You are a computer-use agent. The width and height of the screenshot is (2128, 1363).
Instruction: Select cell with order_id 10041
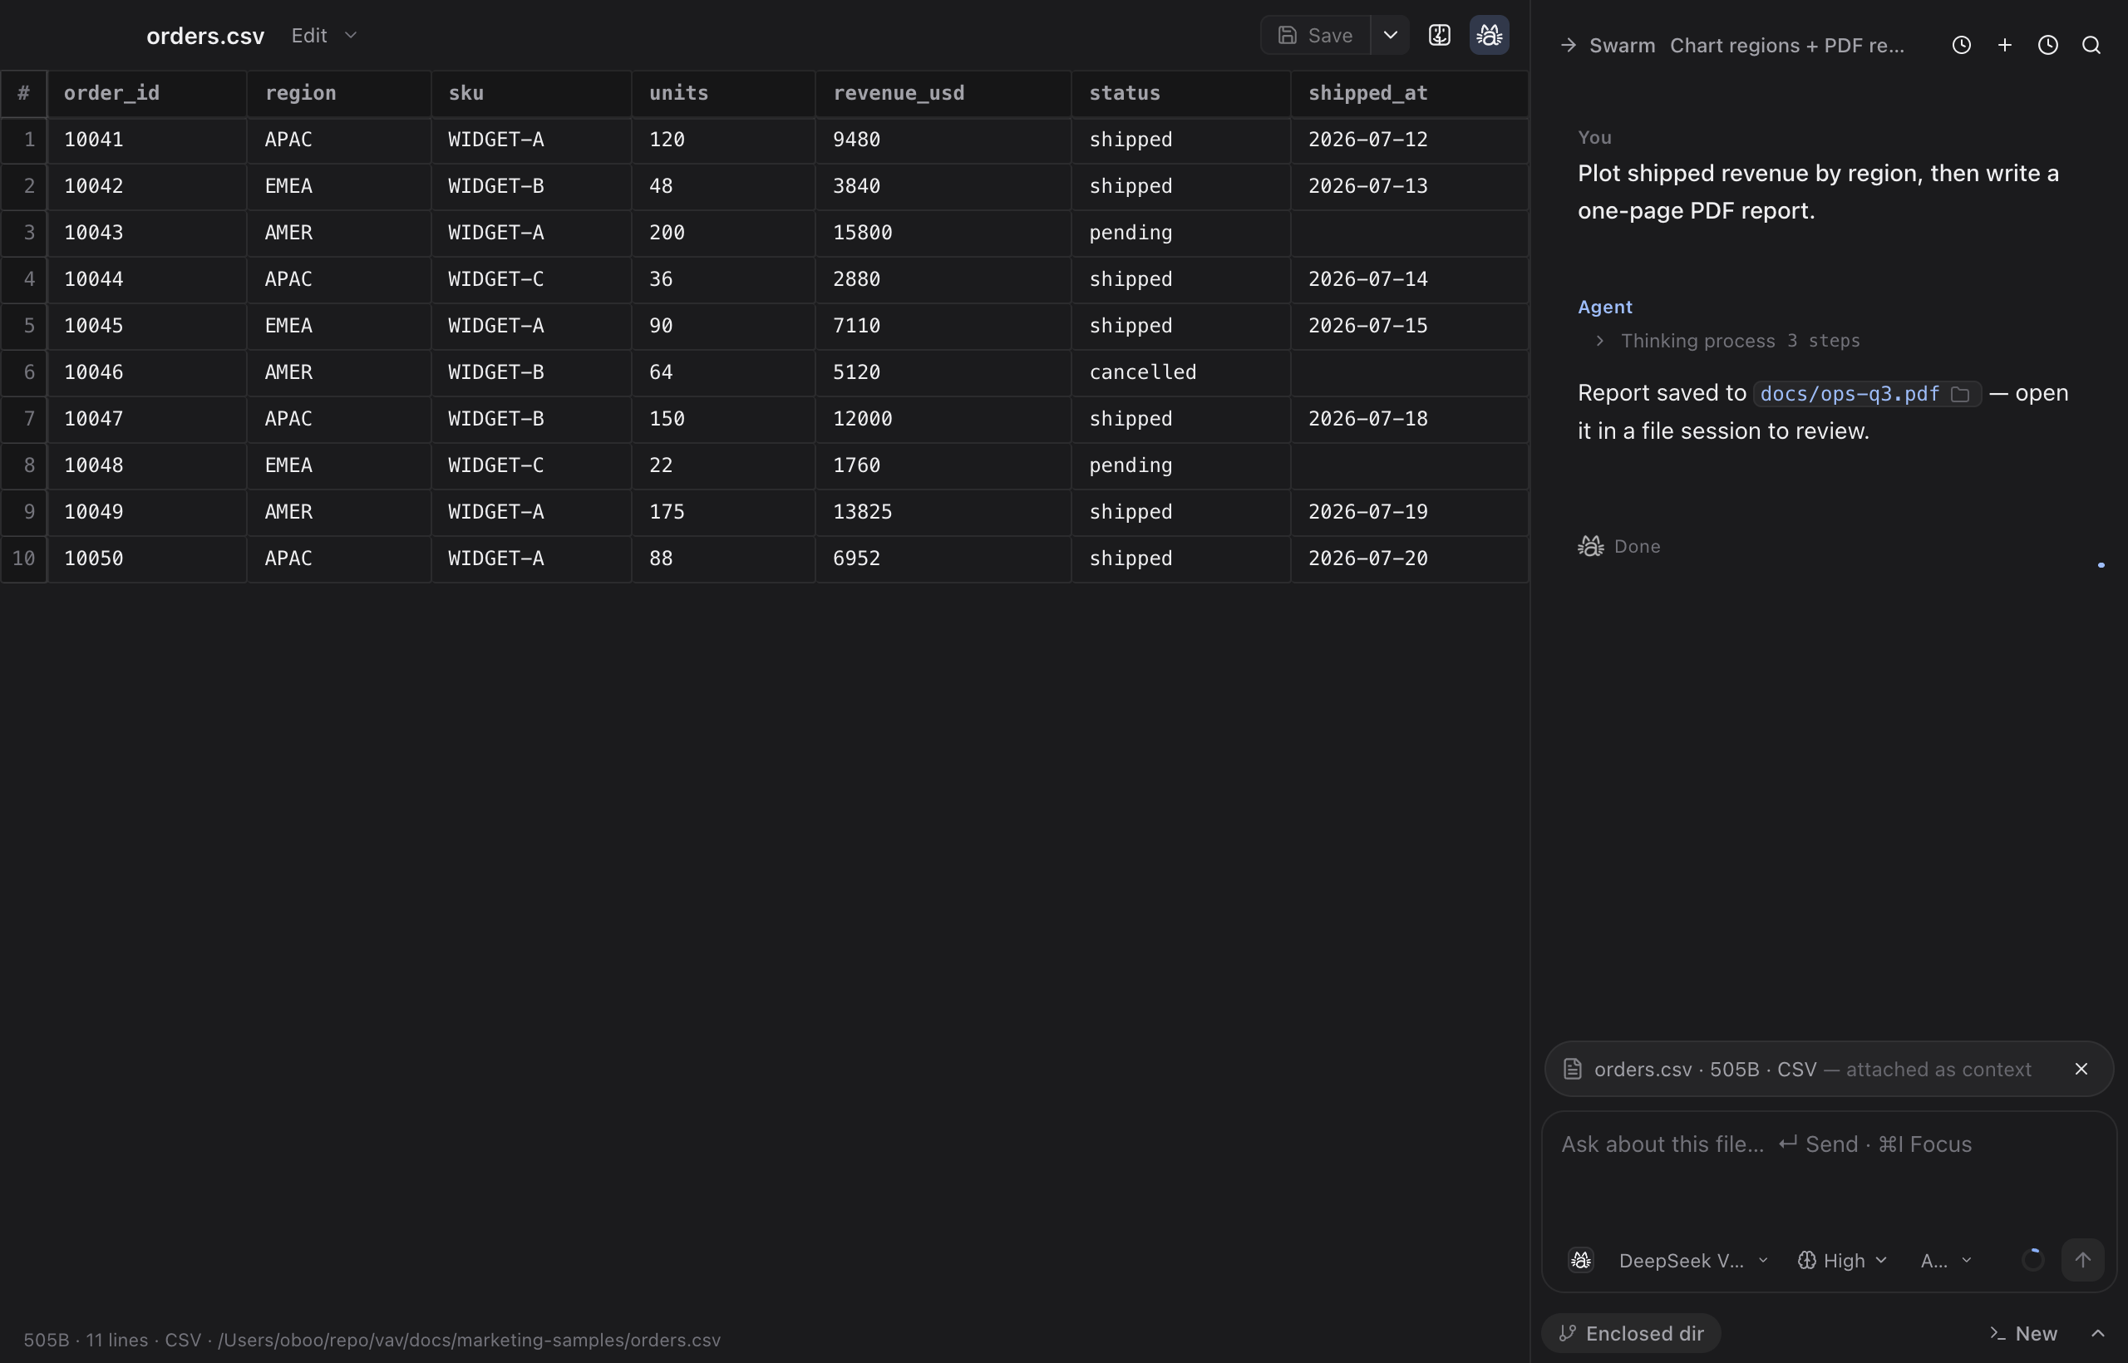(147, 140)
